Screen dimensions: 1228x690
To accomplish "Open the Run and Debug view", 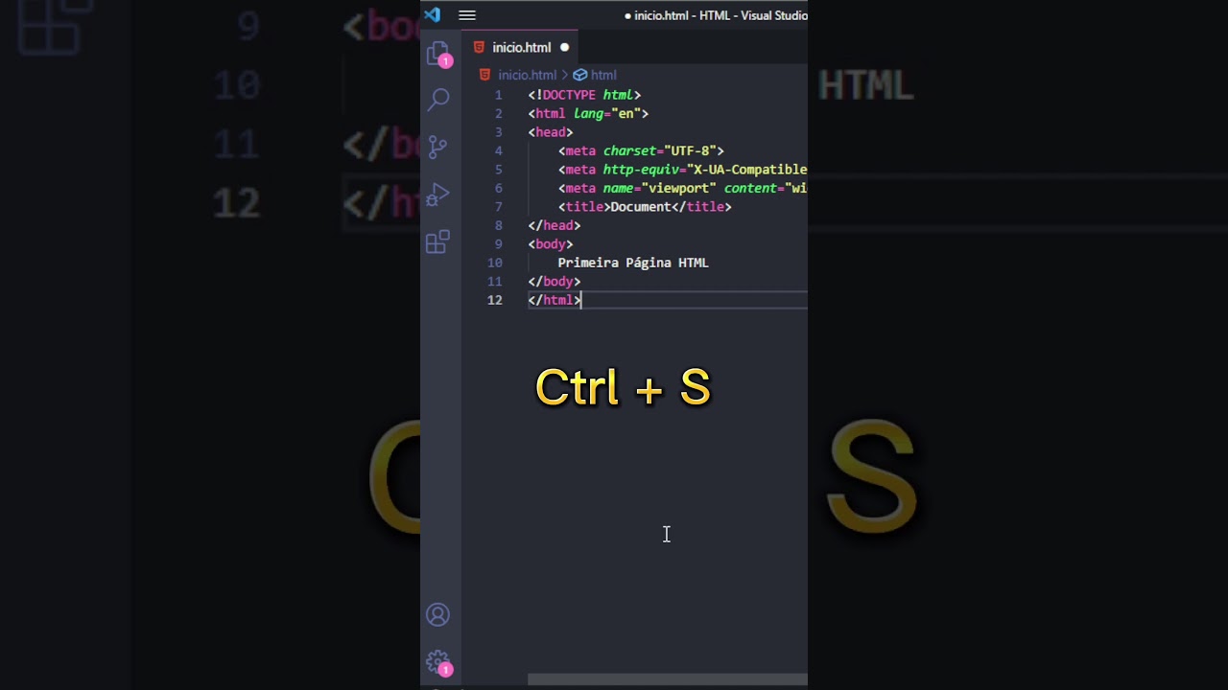I will (437, 195).
